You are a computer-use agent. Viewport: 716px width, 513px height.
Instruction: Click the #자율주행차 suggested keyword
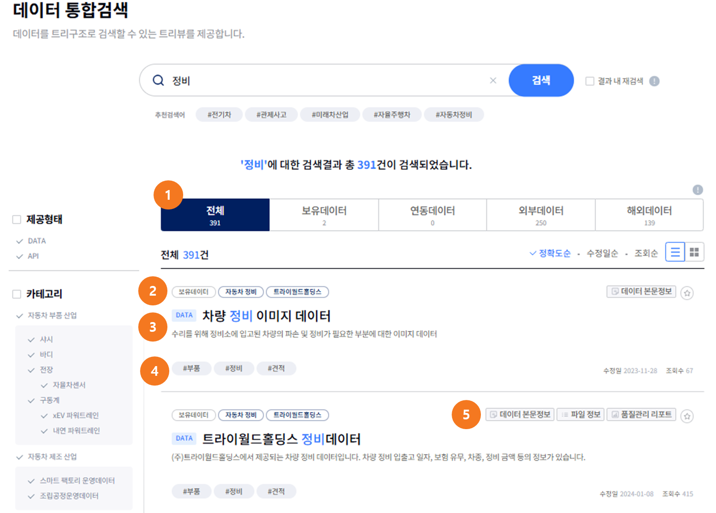coord(392,114)
